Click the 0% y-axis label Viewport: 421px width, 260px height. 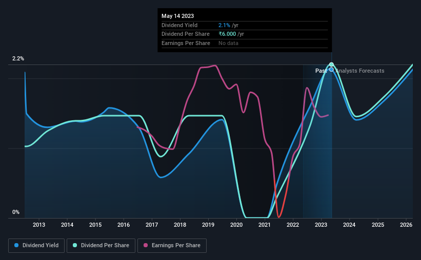click(16, 212)
